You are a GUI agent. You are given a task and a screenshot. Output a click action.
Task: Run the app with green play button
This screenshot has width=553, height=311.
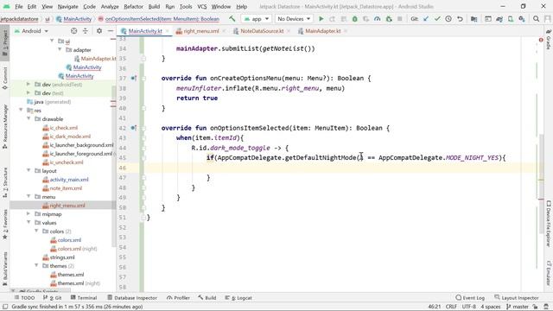(x=321, y=19)
